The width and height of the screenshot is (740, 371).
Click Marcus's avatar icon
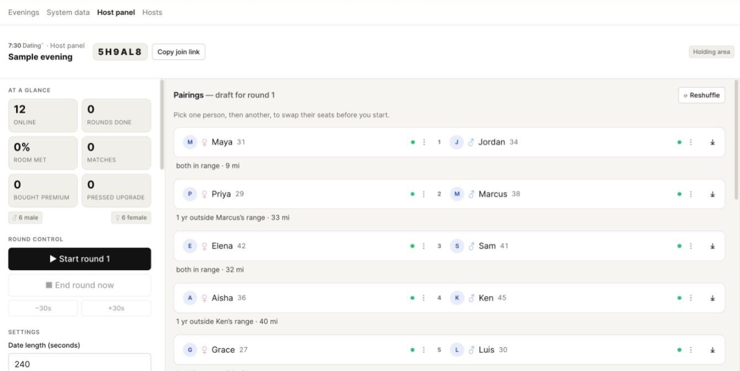pyautogui.click(x=457, y=194)
